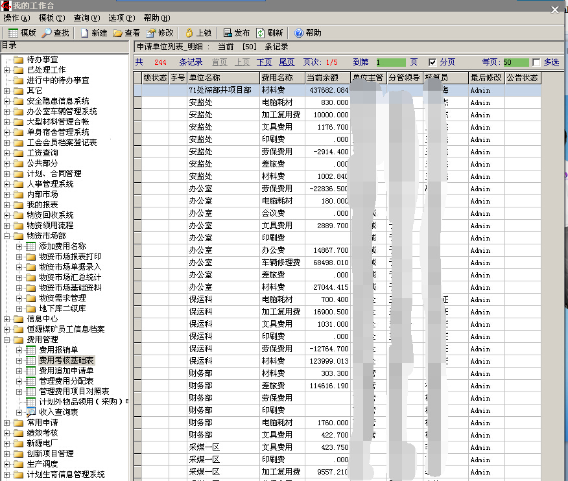Viewport: 568px width, 481px height.
Task: Open the 查询(V) menu
Action: click(86, 18)
